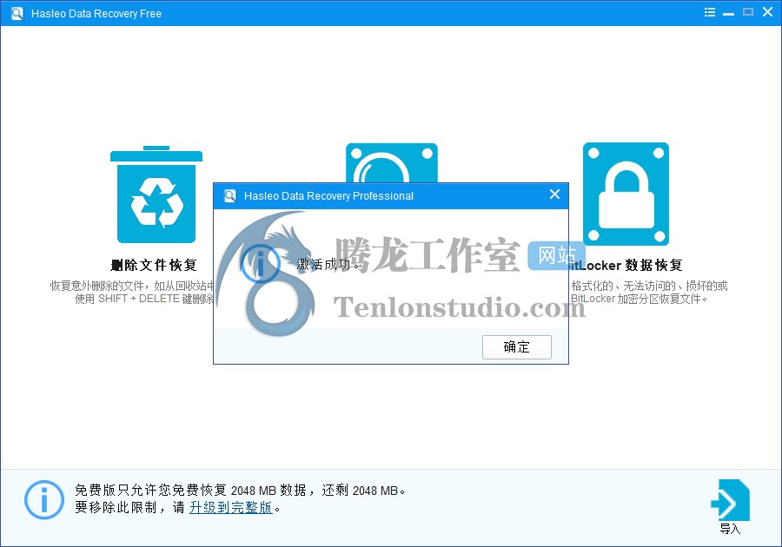The image size is (782, 547).
Task: Click the 'Hasleo Data Recovery Free' window title
Action: pos(96,13)
